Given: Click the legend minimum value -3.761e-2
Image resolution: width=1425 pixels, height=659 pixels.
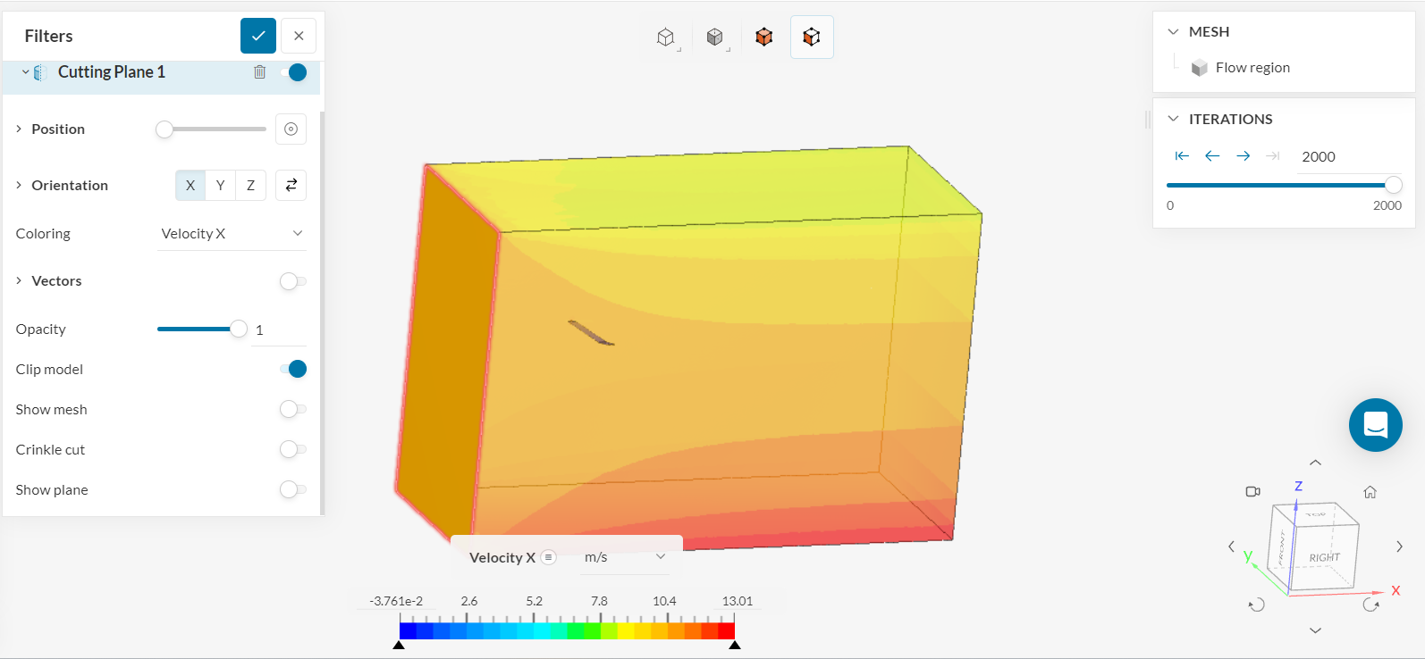Looking at the screenshot, I should pyautogui.click(x=396, y=601).
